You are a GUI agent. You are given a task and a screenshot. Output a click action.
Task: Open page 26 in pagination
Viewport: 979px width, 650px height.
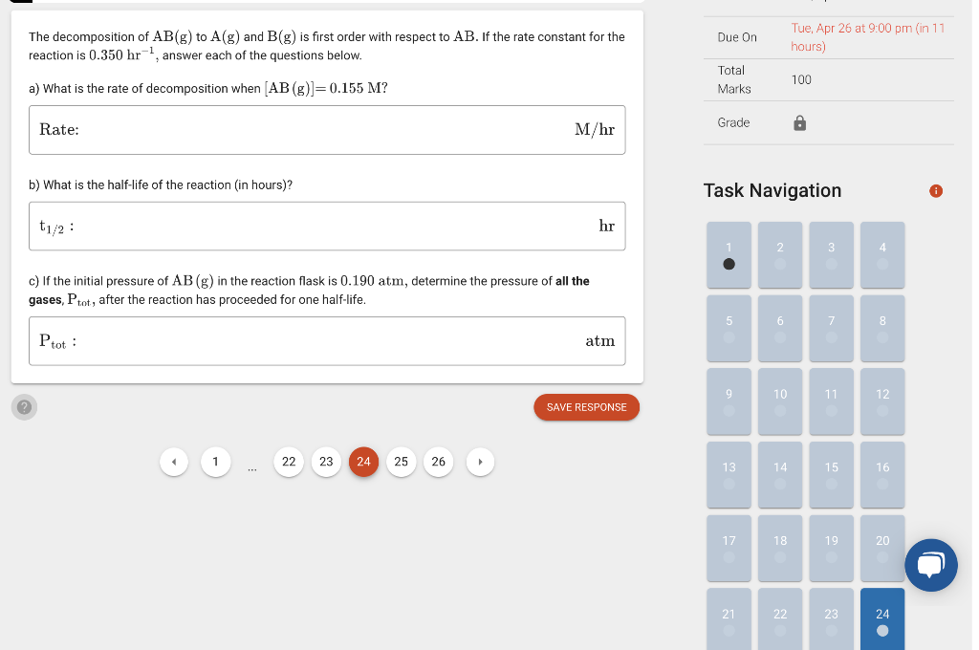[x=438, y=462]
